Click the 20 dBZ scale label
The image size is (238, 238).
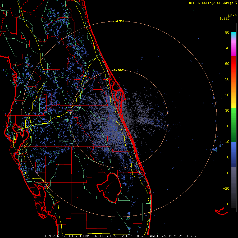tap(227, 126)
